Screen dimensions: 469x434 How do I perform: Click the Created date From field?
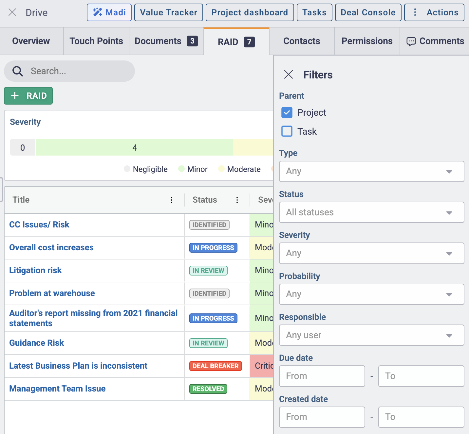[x=322, y=417]
